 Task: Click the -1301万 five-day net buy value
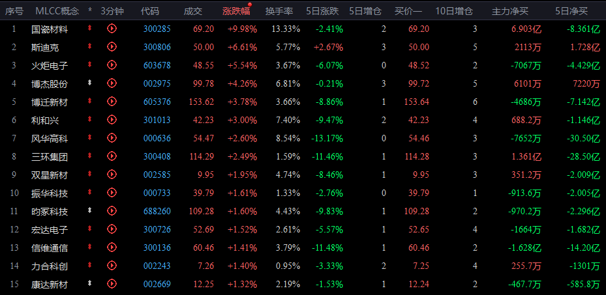585,266
